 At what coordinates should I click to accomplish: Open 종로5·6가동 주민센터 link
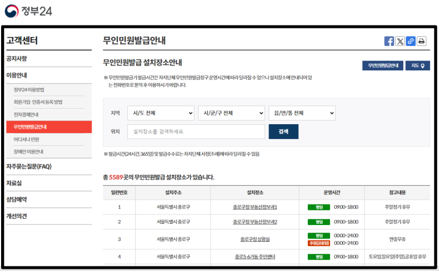255,256
